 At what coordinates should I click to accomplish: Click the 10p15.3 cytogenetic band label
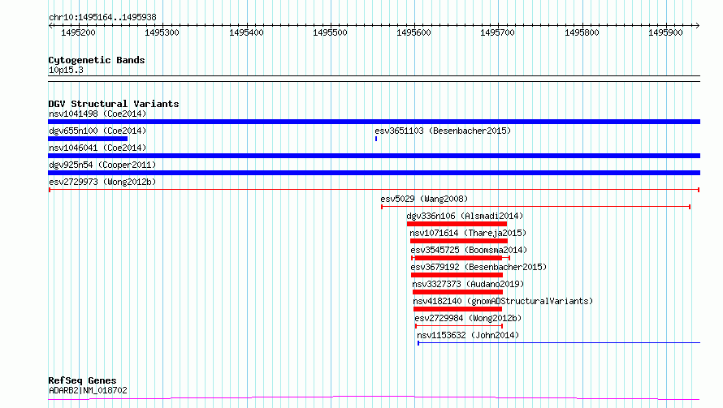tap(66, 70)
